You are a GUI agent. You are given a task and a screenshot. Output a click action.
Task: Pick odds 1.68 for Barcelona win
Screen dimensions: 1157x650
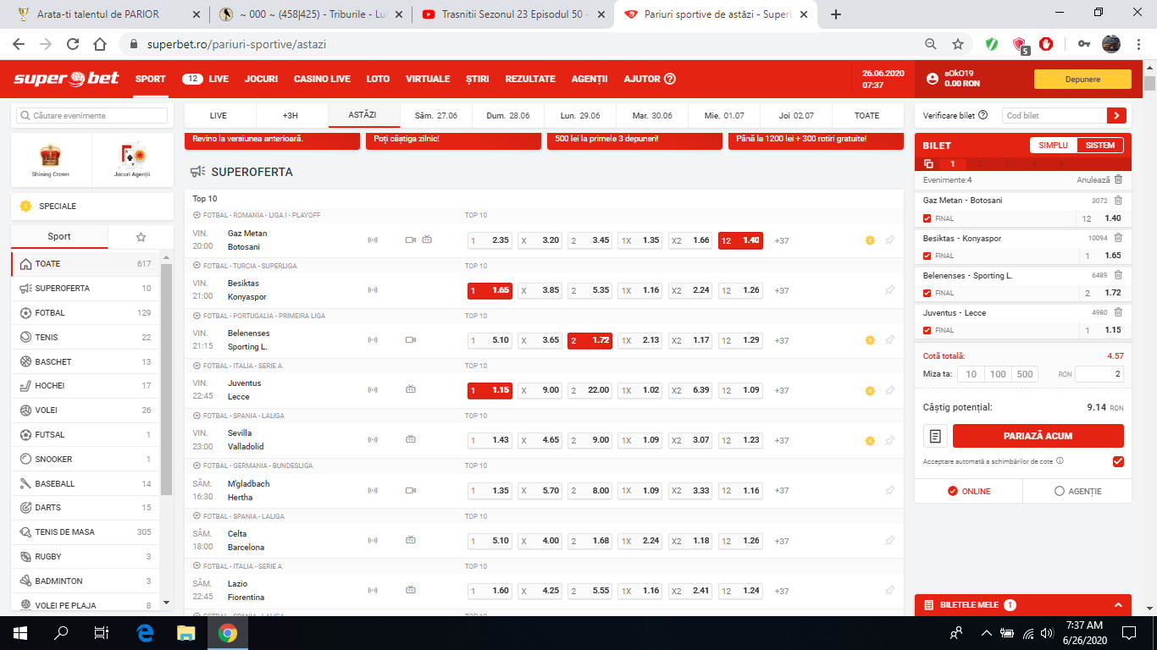[x=590, y=540]
